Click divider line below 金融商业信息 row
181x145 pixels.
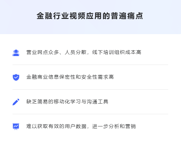click(x=90, y=89)
